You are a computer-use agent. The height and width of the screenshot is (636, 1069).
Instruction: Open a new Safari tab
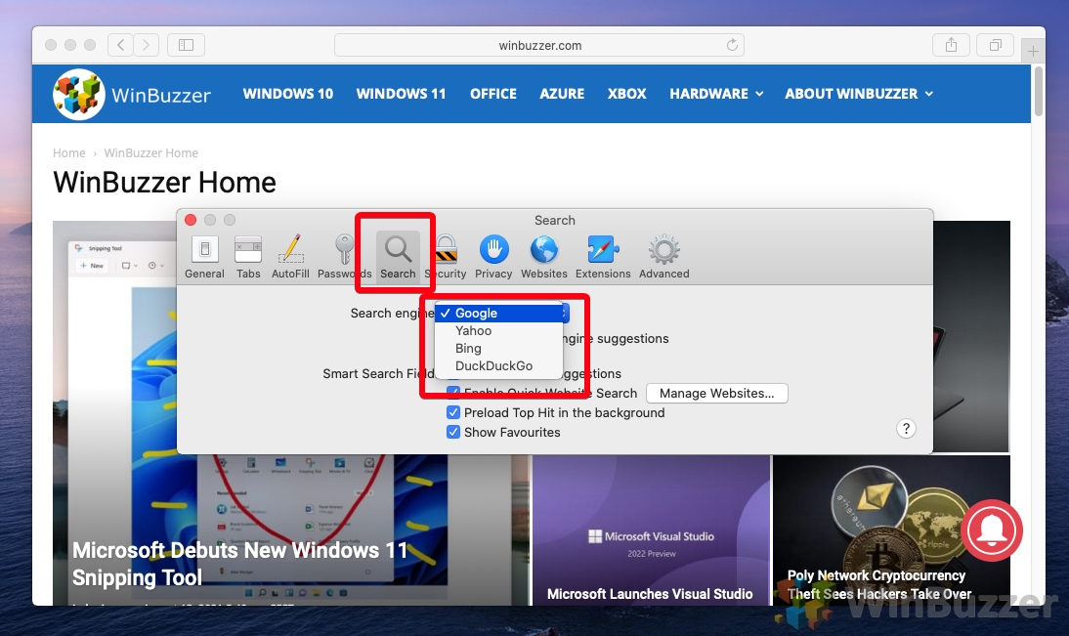coord(1033,51)
